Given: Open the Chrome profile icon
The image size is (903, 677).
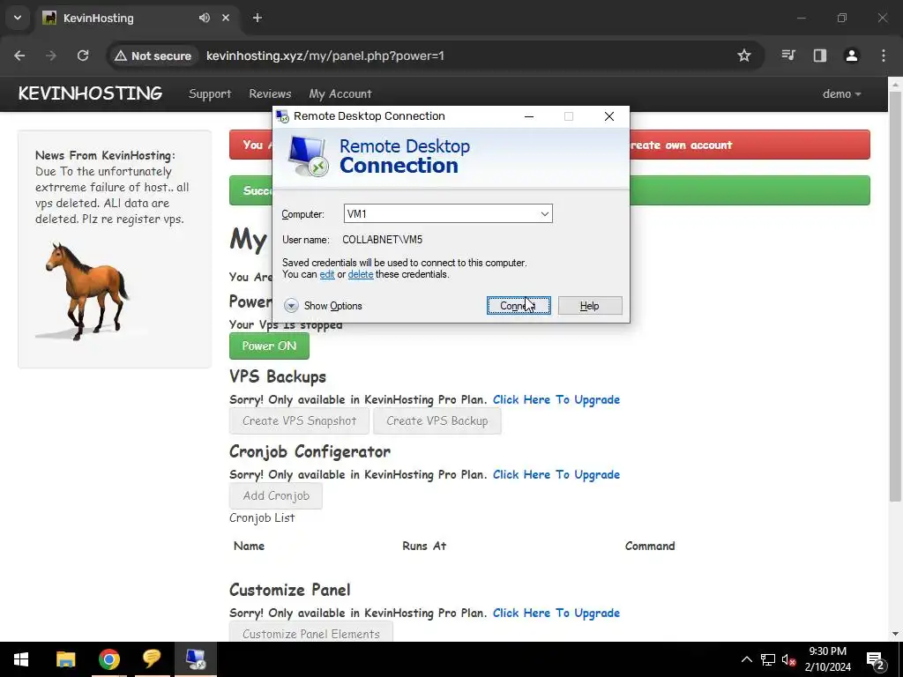Looking at the screenshot, I should point(852,56).
